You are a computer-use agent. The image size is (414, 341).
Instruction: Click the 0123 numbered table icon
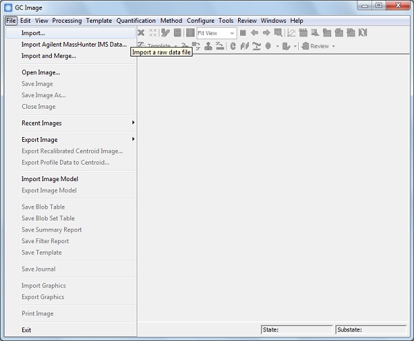[x=303, y=32]
